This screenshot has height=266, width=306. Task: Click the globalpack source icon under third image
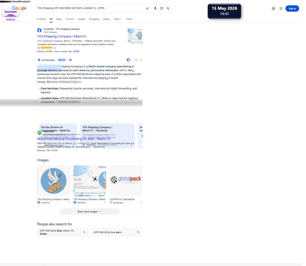(x=111, y=202)
